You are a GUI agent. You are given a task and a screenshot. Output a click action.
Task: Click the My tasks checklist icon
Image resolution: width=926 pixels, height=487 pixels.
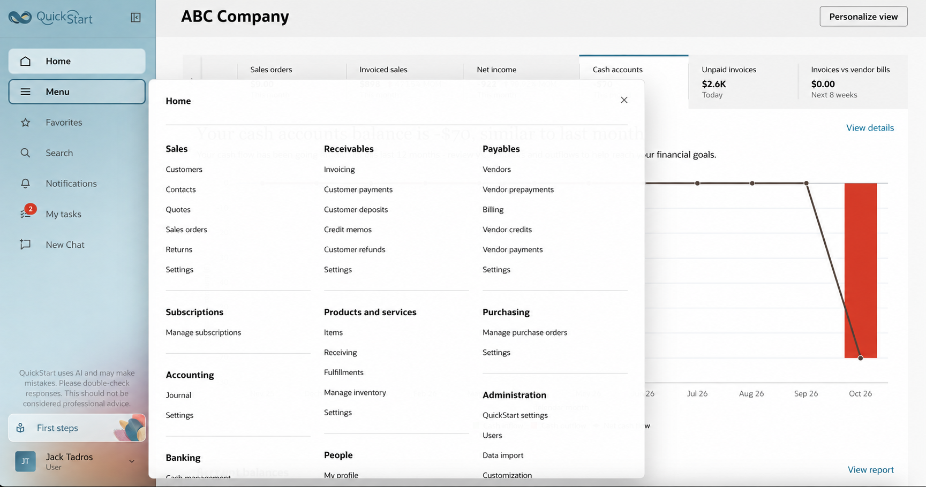click(25, 214)
